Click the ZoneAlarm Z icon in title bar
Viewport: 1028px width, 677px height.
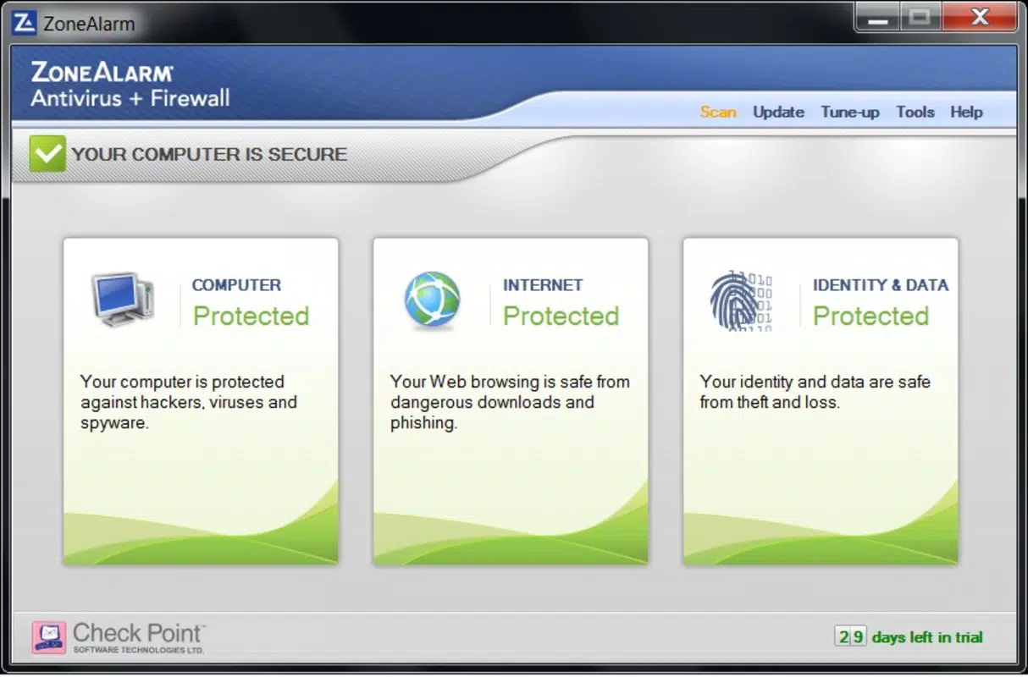pyautogui.click(x=24, y=23)
